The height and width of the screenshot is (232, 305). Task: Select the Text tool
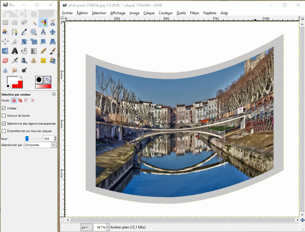[x=15, y=51]
